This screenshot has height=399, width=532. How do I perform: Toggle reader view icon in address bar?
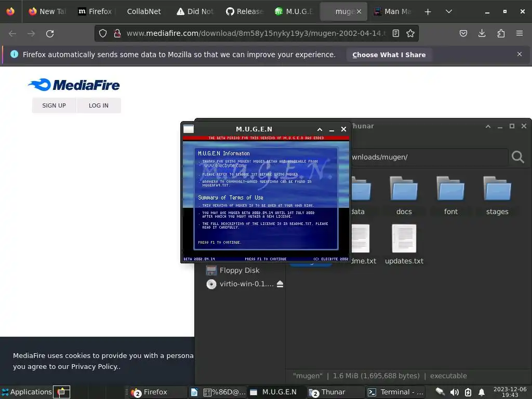395,33
